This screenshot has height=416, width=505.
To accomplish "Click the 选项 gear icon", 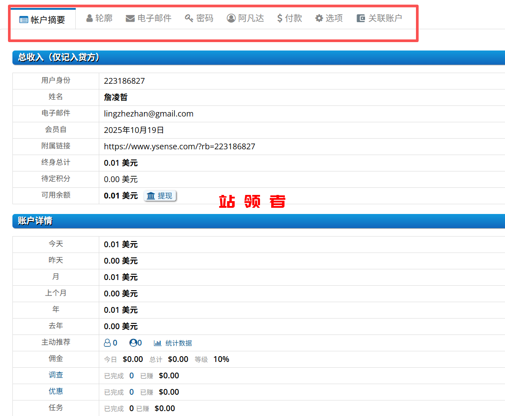I will [319, 18].
